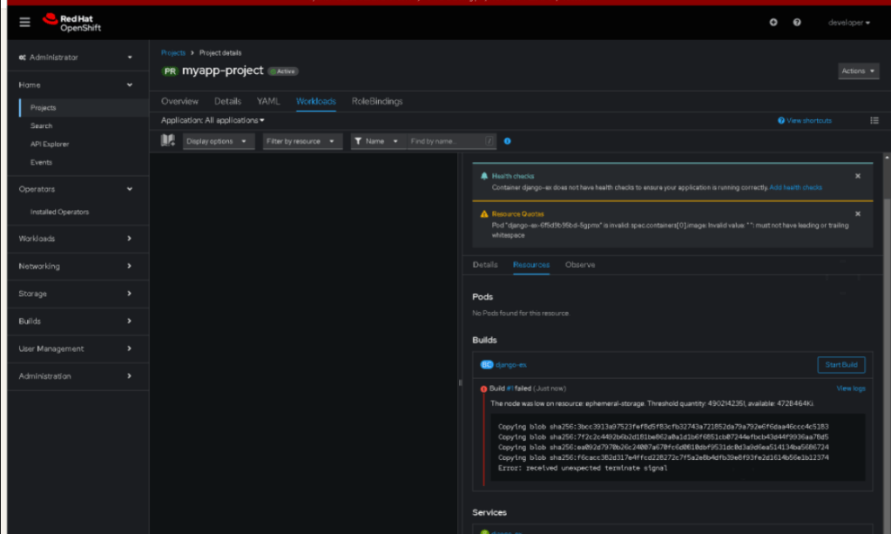The height and width of the screenshot is (534, 891).
Task: Switch to list view icon
Action: tap(874, 120)
